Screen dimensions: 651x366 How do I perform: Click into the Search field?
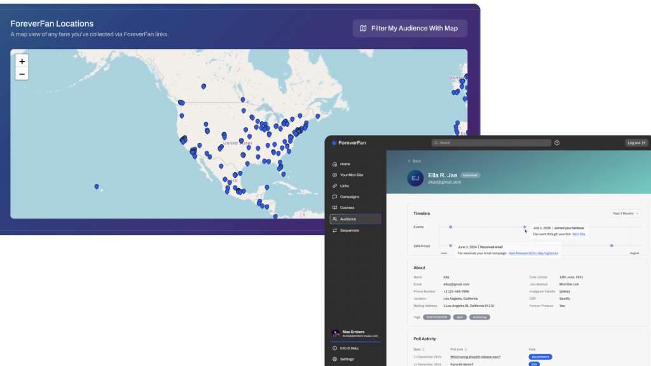491,143
